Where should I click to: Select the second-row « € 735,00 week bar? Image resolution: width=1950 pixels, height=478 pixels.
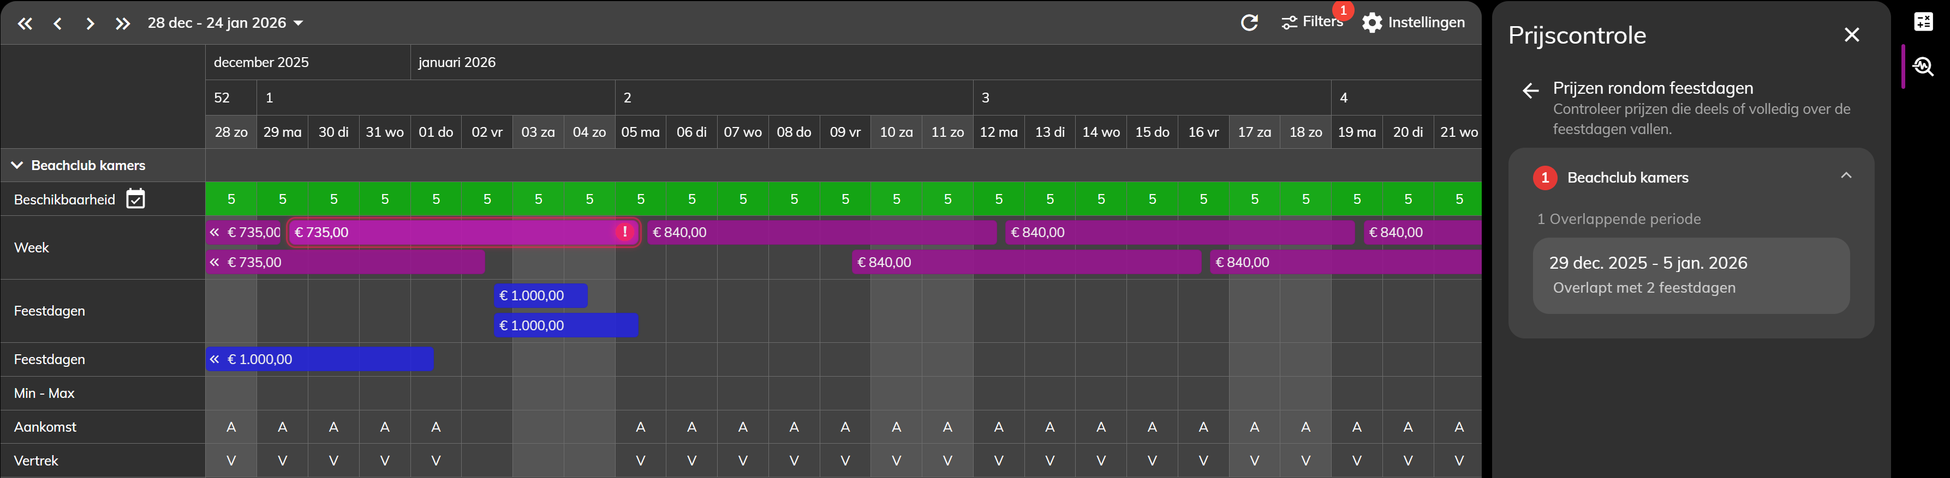coord(345,263)
